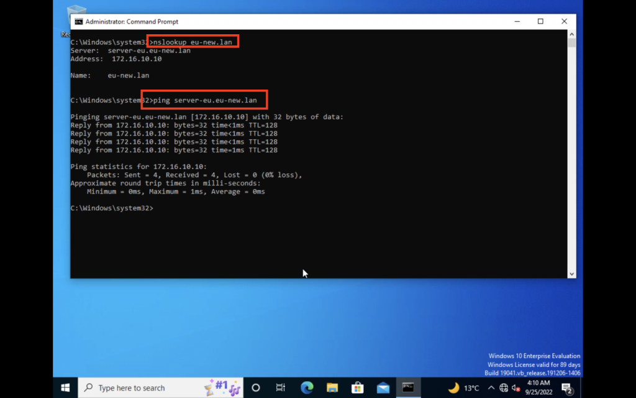
Task: Open Task View from the taskbar
Action: point(281,387)
